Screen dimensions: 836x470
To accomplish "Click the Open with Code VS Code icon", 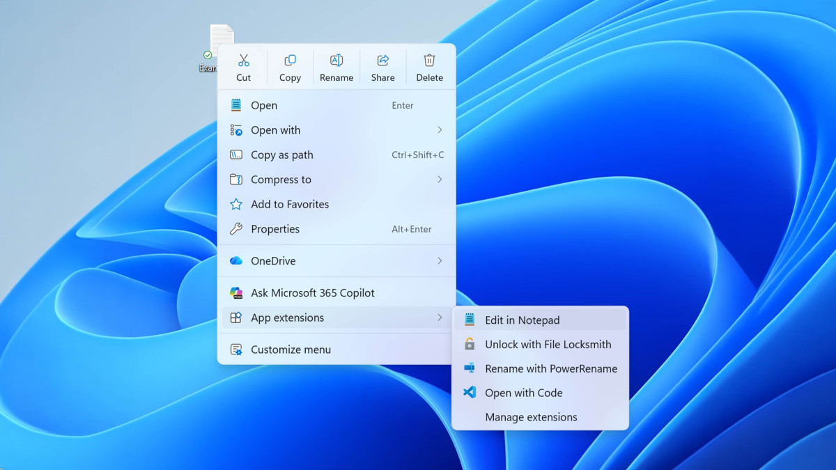I will coord(470,392).
